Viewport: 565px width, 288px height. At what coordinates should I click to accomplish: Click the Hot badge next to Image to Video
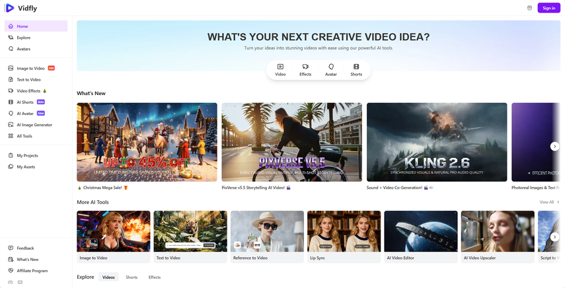click(x=51, y=68)
